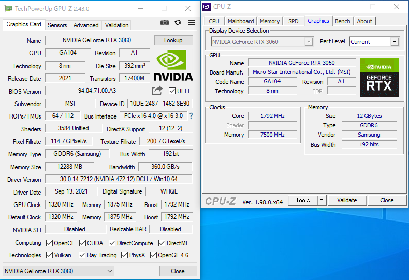This screenshot has height=280, width=409.
Task: Toggle the UEFI checkbox
Action: tap(172, 91)
